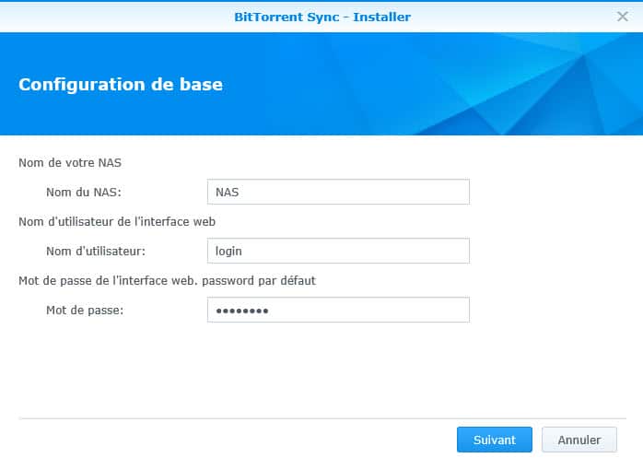Click the horizontal separator above the buttons

coord(322,418)
